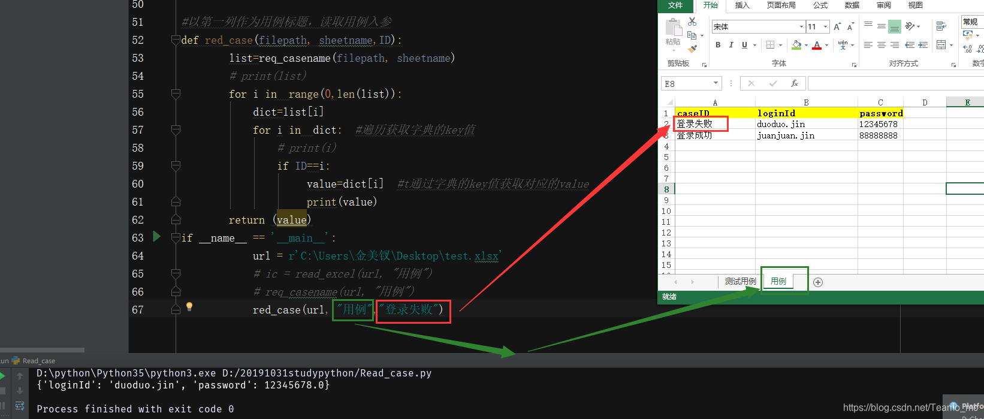Click the wén phonetic guide icon
Screen dimensions: 984x419
point(843,45)
